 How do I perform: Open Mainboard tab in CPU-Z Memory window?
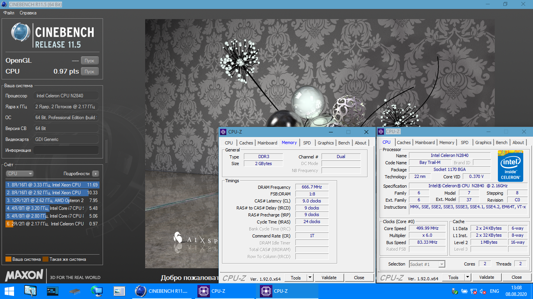tap(267, 143)
